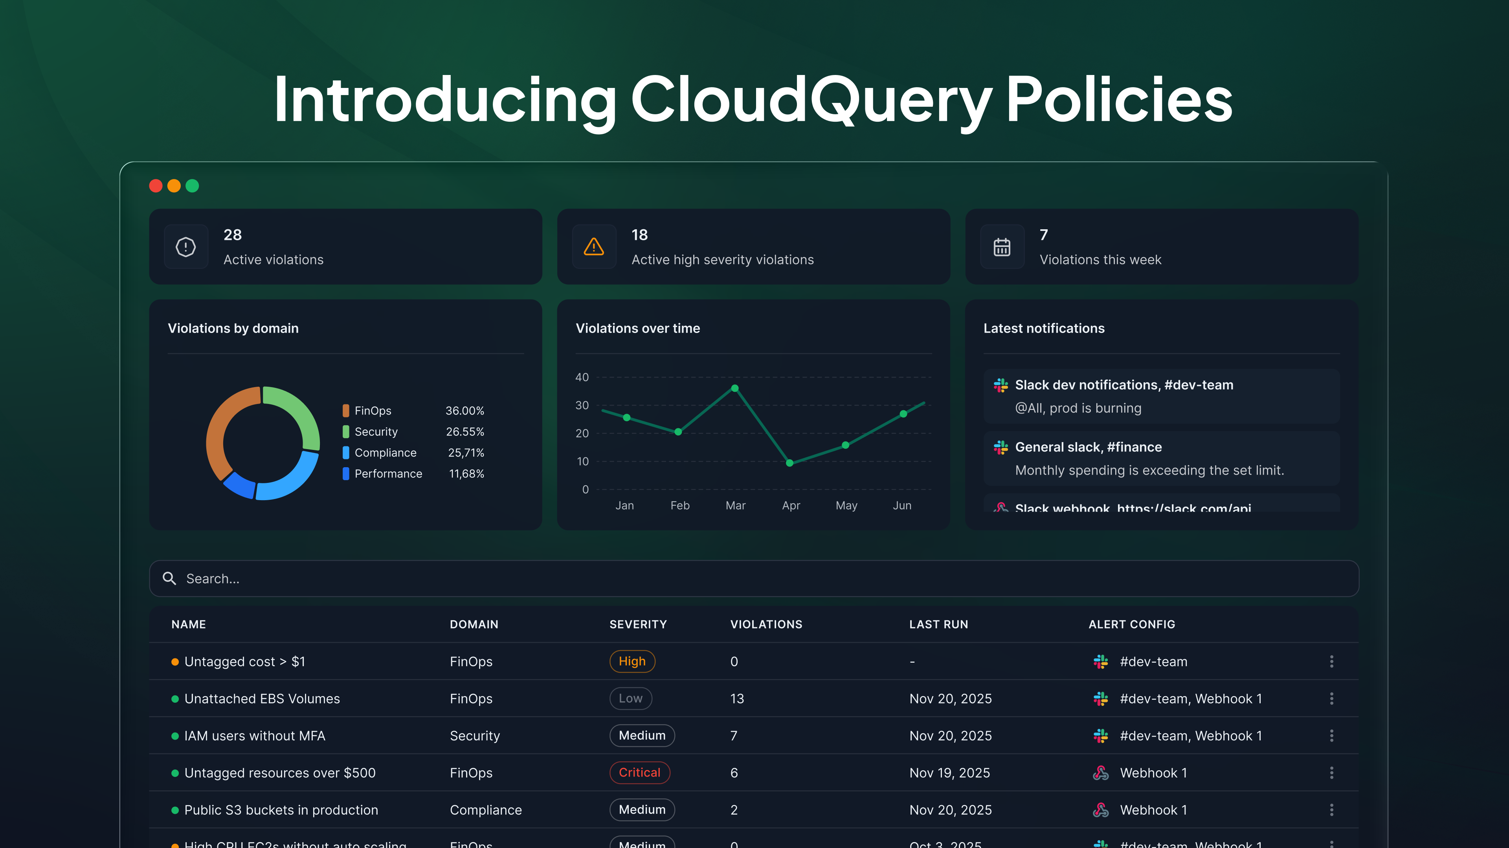The height and width of the screenshot is (848, 1509).
Task: Click the red window close dot
Action: pyautogui.click(x=156, y=186)
